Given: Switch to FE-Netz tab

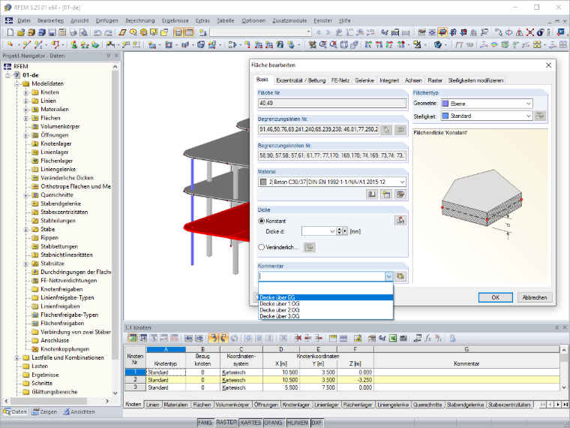Looking at the screenshot, I should (340, 80).
